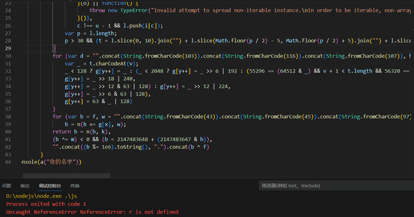Click the 'Process exited with code 1' message
This screenshot has width=414, height=217.
(46, 204)
